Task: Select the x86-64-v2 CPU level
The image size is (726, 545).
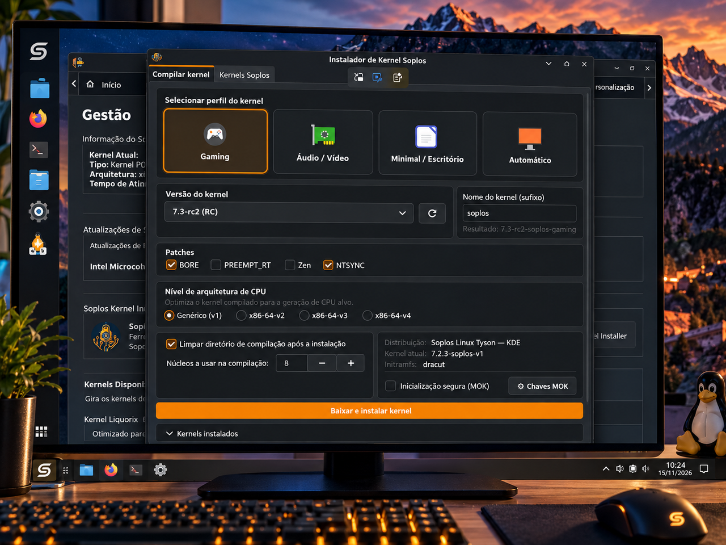Action: tap(242, 316)
